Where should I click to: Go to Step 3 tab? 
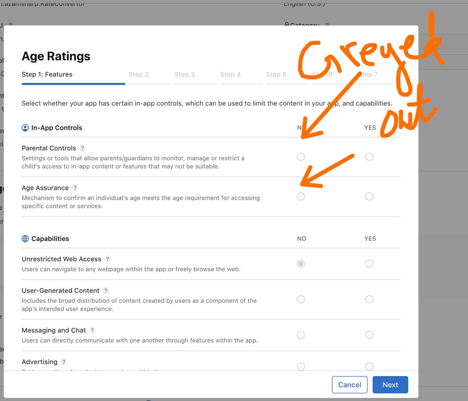point(196,77)
